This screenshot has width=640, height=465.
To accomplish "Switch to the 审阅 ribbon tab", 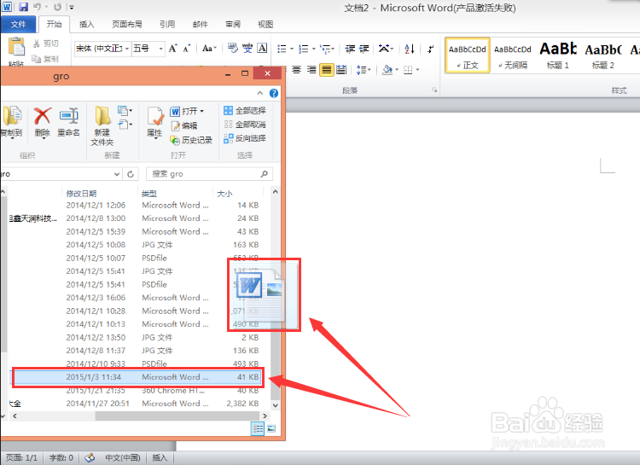I will click(x=233, y=25).
